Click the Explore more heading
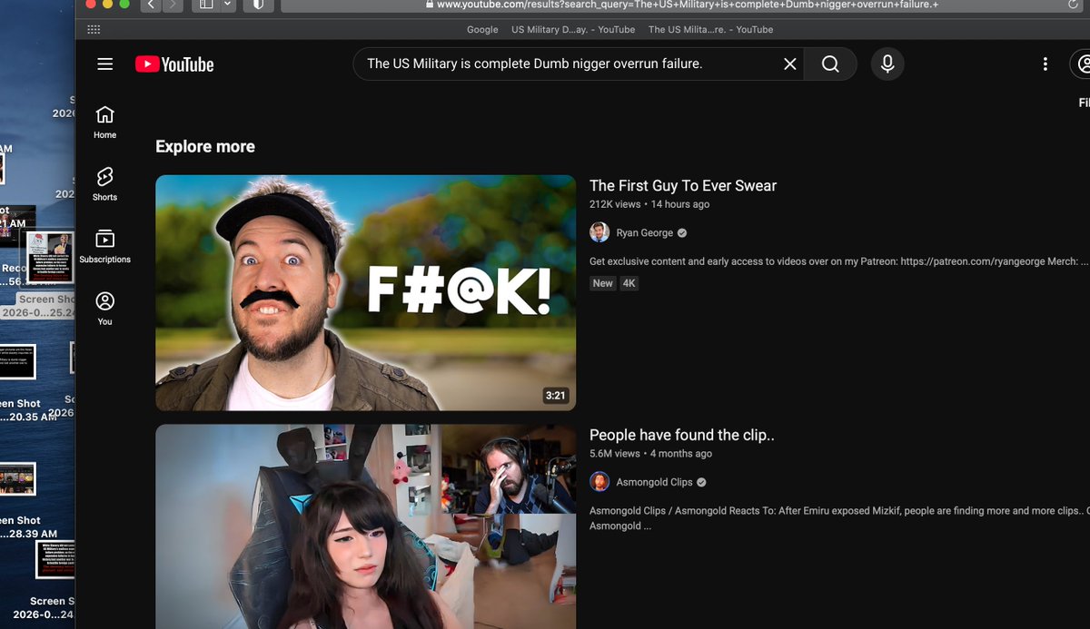Viewport: 1090px width, 629px height. [205, 146]
